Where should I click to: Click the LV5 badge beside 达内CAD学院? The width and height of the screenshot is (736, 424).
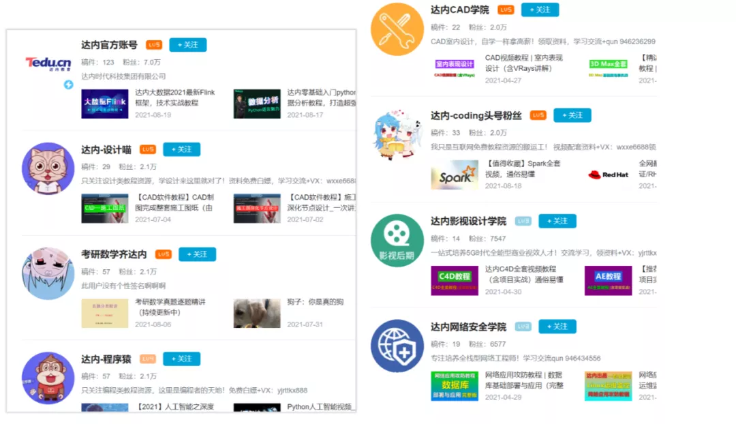click(x=505, y=10)
